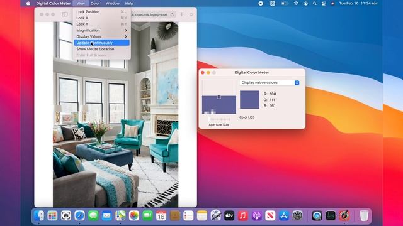The height and width of the screenshot is (226, 403).
Task: Open the Help menu
Action: [129, 3]
